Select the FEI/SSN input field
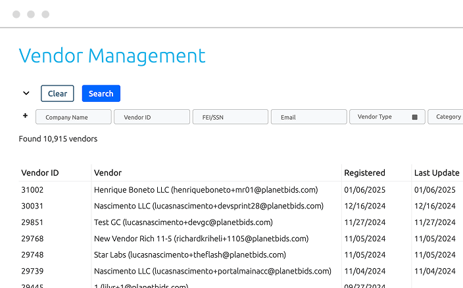 (x=230, y=117)
